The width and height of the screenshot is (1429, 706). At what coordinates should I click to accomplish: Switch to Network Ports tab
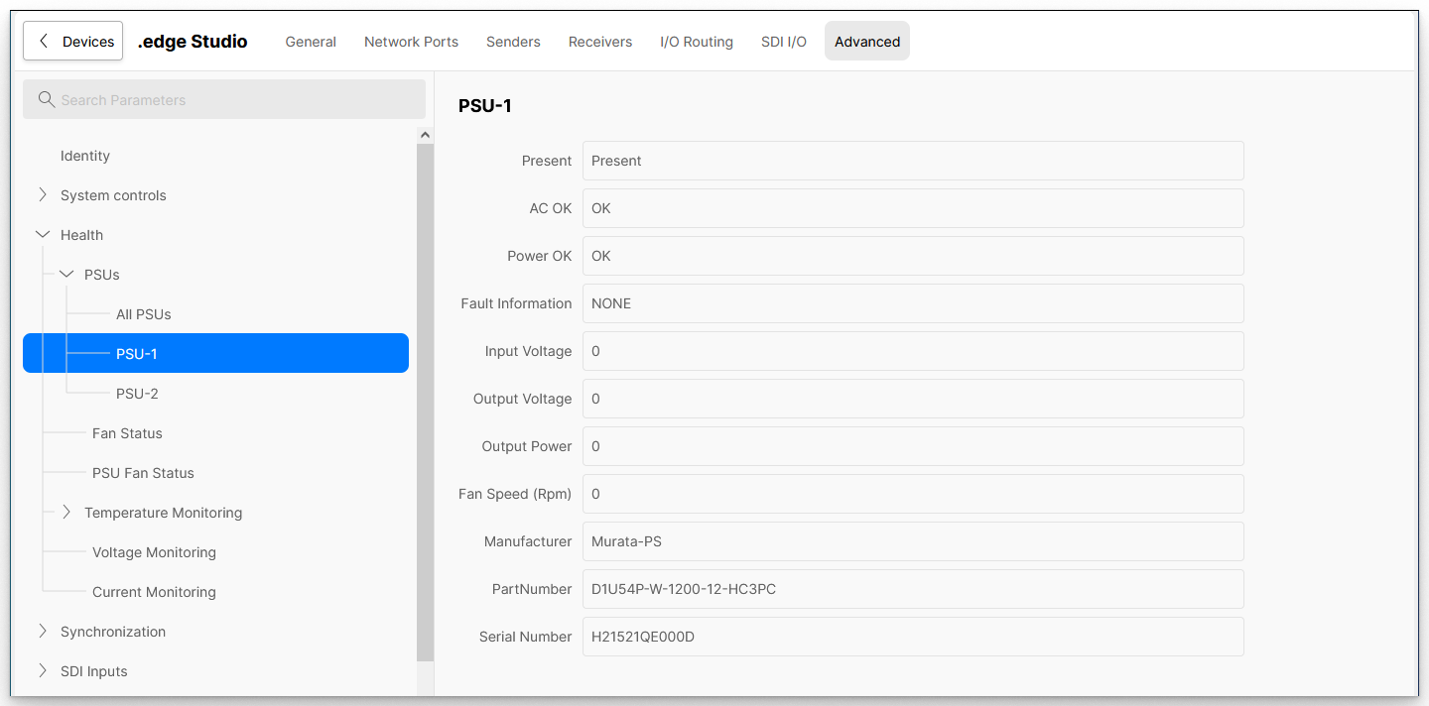point(411,42)
